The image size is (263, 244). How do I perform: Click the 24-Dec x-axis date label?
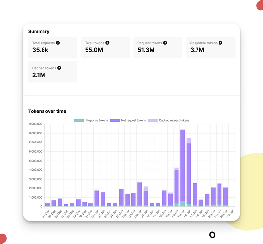point(45,214)
